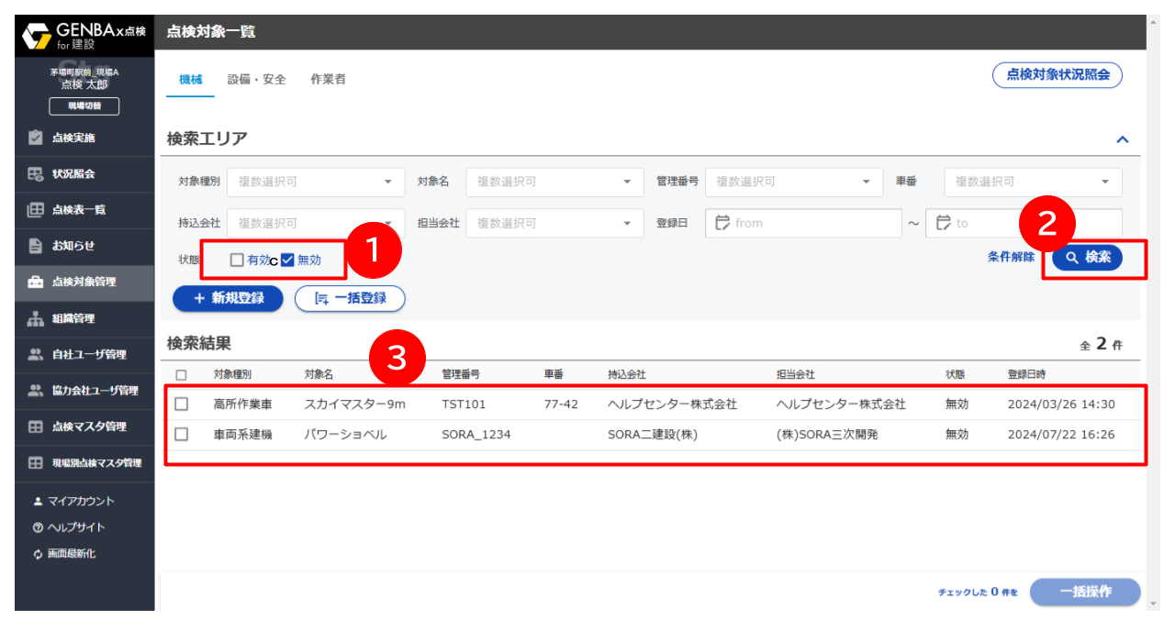Click the 組織管理 hierarchy icon

tap(36, 318)
